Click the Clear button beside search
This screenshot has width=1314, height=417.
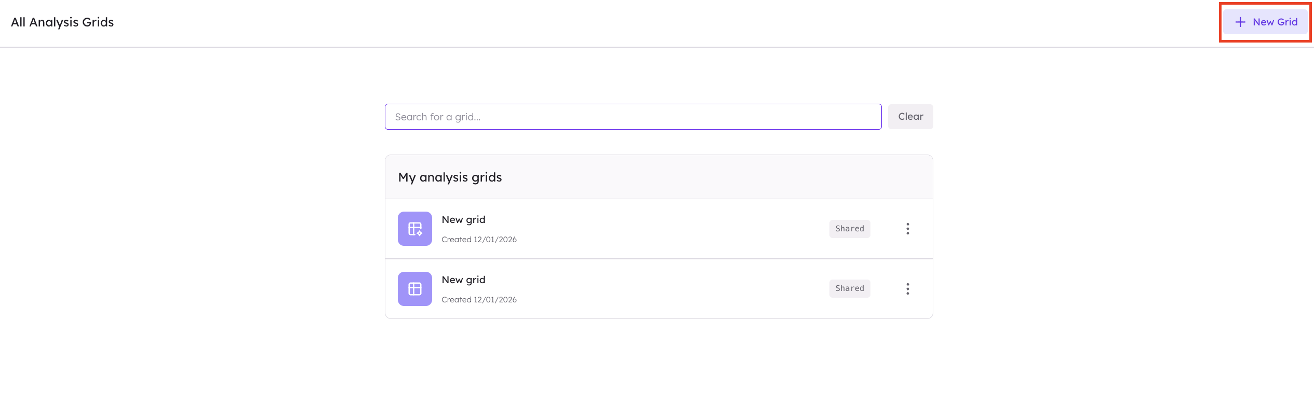click(910, 117)
